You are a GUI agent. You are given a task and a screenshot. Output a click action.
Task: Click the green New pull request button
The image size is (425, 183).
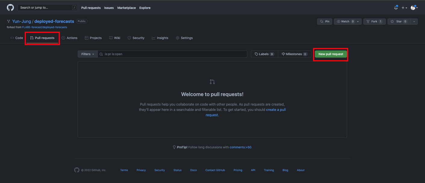(331, 54)
